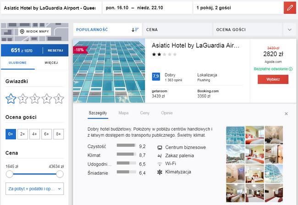Select the 3-star rating filter
The image size is (298, 205).
point(34,98)
